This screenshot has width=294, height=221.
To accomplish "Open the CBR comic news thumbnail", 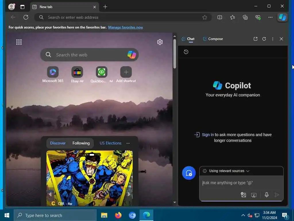I will [90, 178].
